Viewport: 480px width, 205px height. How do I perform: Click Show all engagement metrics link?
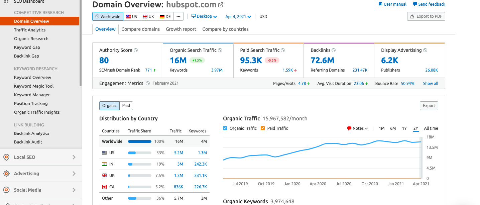click(431, 84)
